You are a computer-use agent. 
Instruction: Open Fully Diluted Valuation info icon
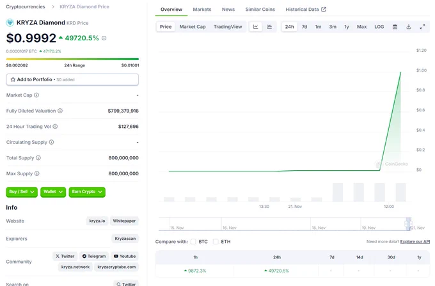[60, 111]
